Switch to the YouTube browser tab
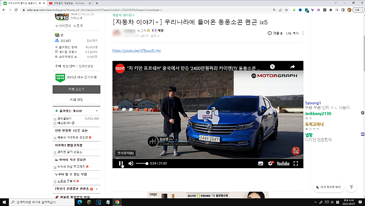This screenshot has height=206, width=365. pyautogui.click(x=70, y=3)
